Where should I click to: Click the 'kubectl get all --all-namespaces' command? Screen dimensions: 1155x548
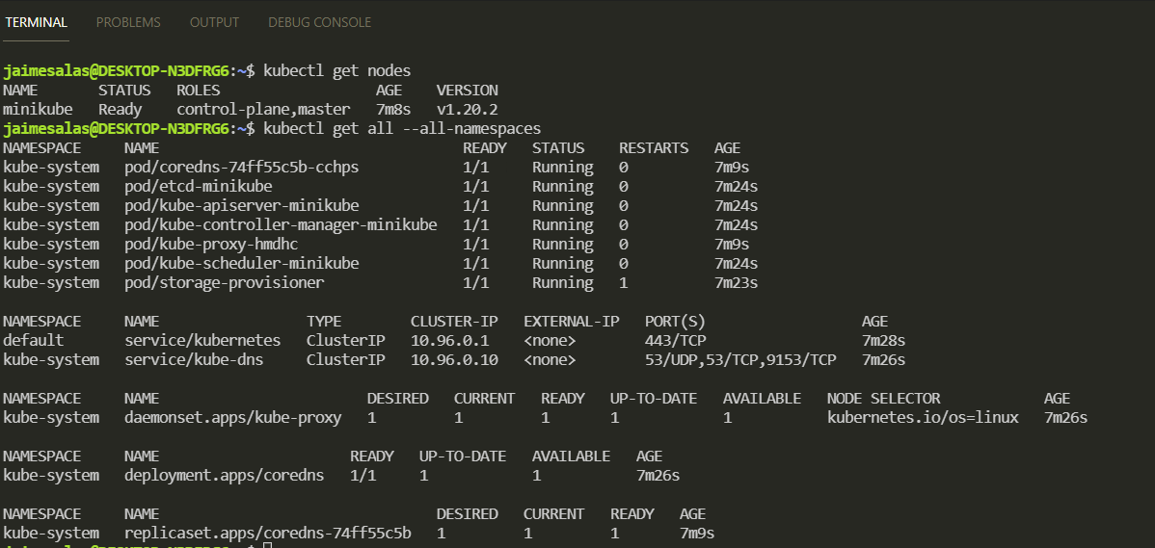(x=402, y=129)
